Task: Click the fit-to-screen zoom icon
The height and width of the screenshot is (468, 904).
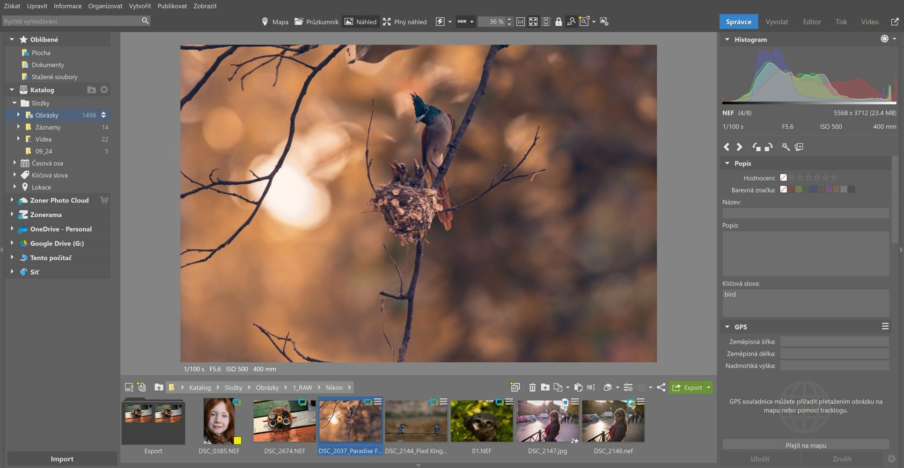Action: [533, 22]
